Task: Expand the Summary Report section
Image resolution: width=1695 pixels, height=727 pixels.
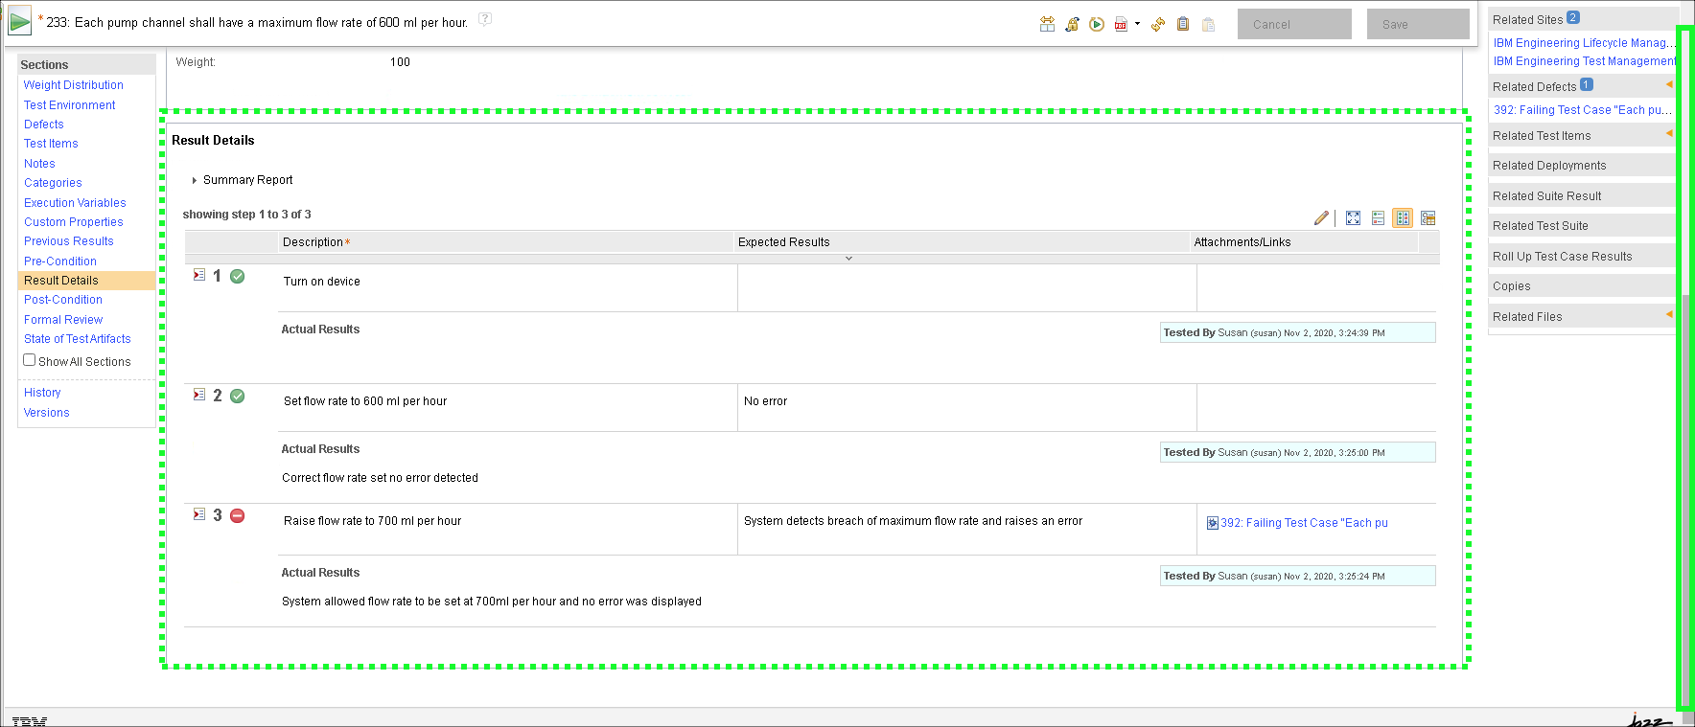Action: pyautogui.click(x=195, y=180)
